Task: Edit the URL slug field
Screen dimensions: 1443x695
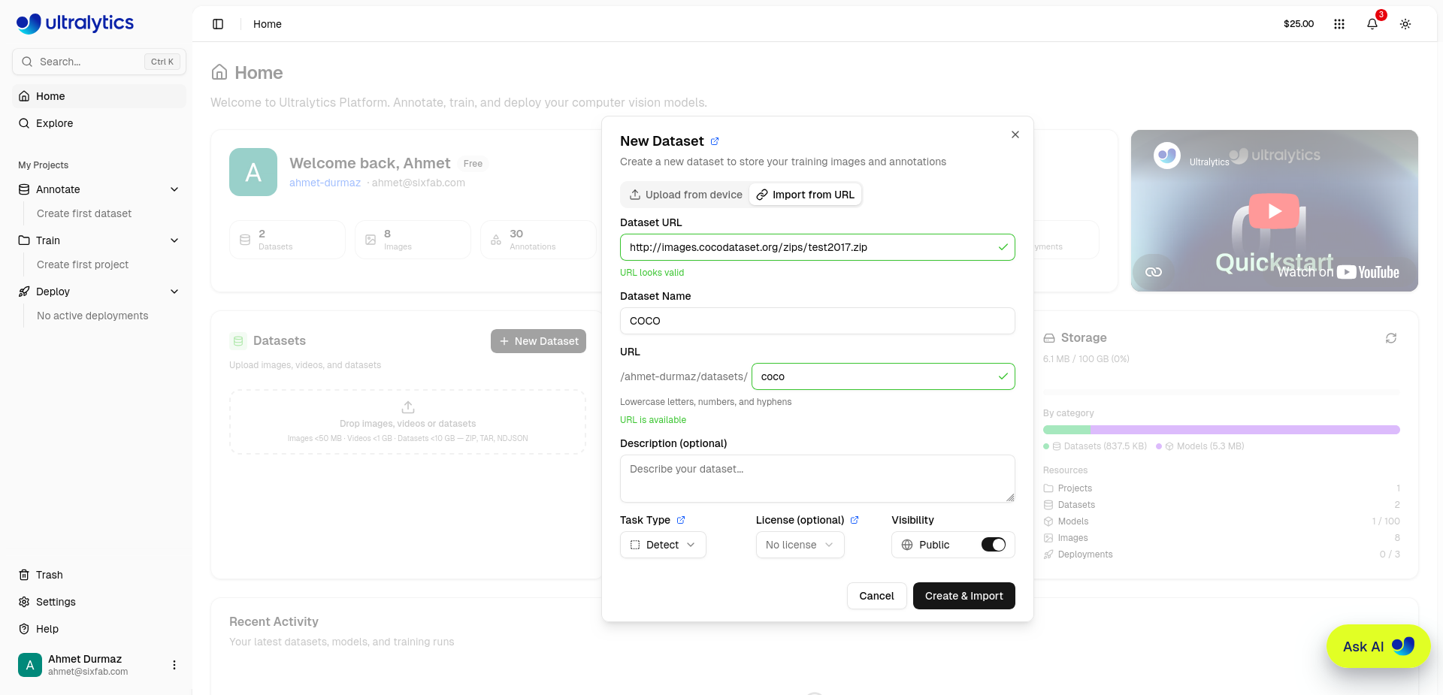Action: [883, 376]
